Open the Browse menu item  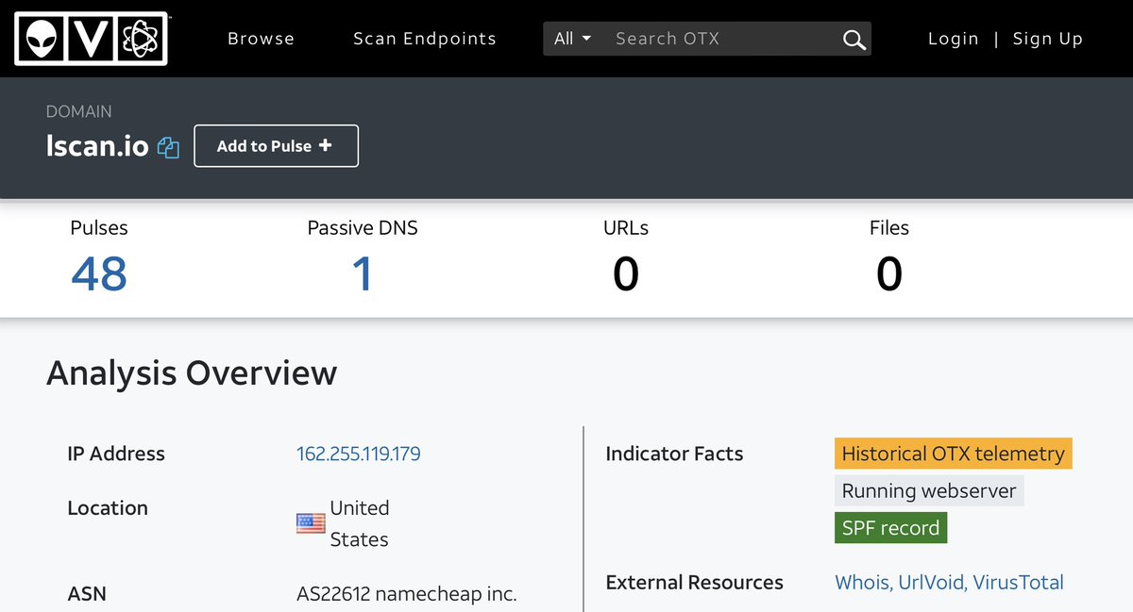(x=261, y=39)
